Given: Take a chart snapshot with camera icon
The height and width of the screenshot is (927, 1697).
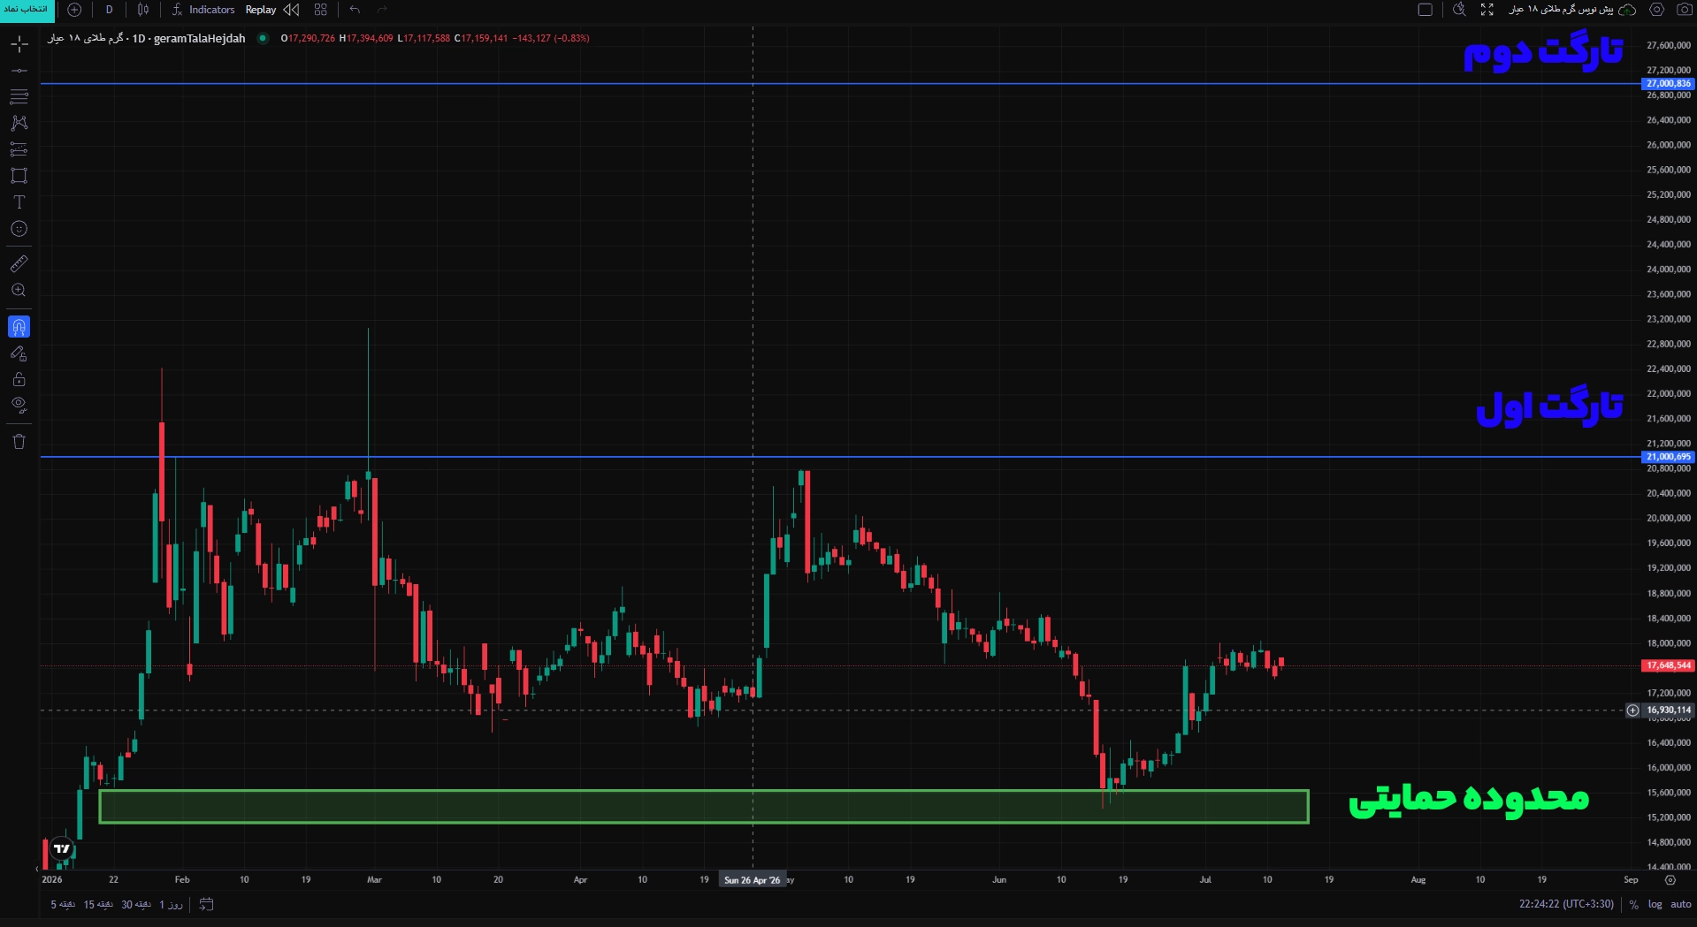Looking at the screenshot, I should point(1684,10).
